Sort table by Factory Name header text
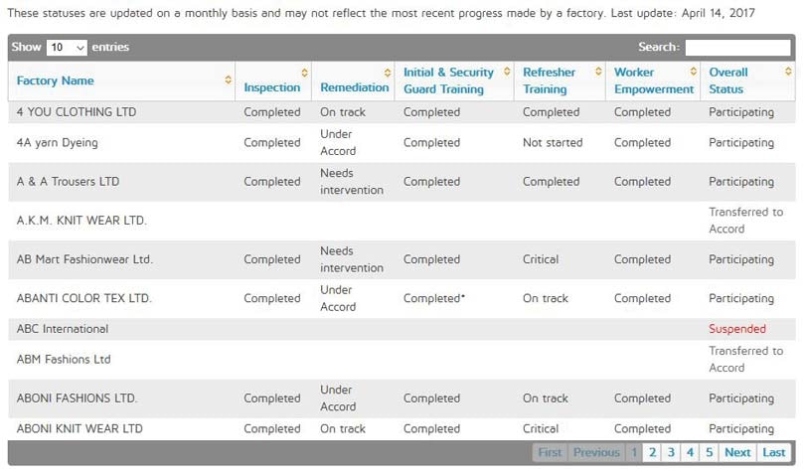 tap(56, 80)
